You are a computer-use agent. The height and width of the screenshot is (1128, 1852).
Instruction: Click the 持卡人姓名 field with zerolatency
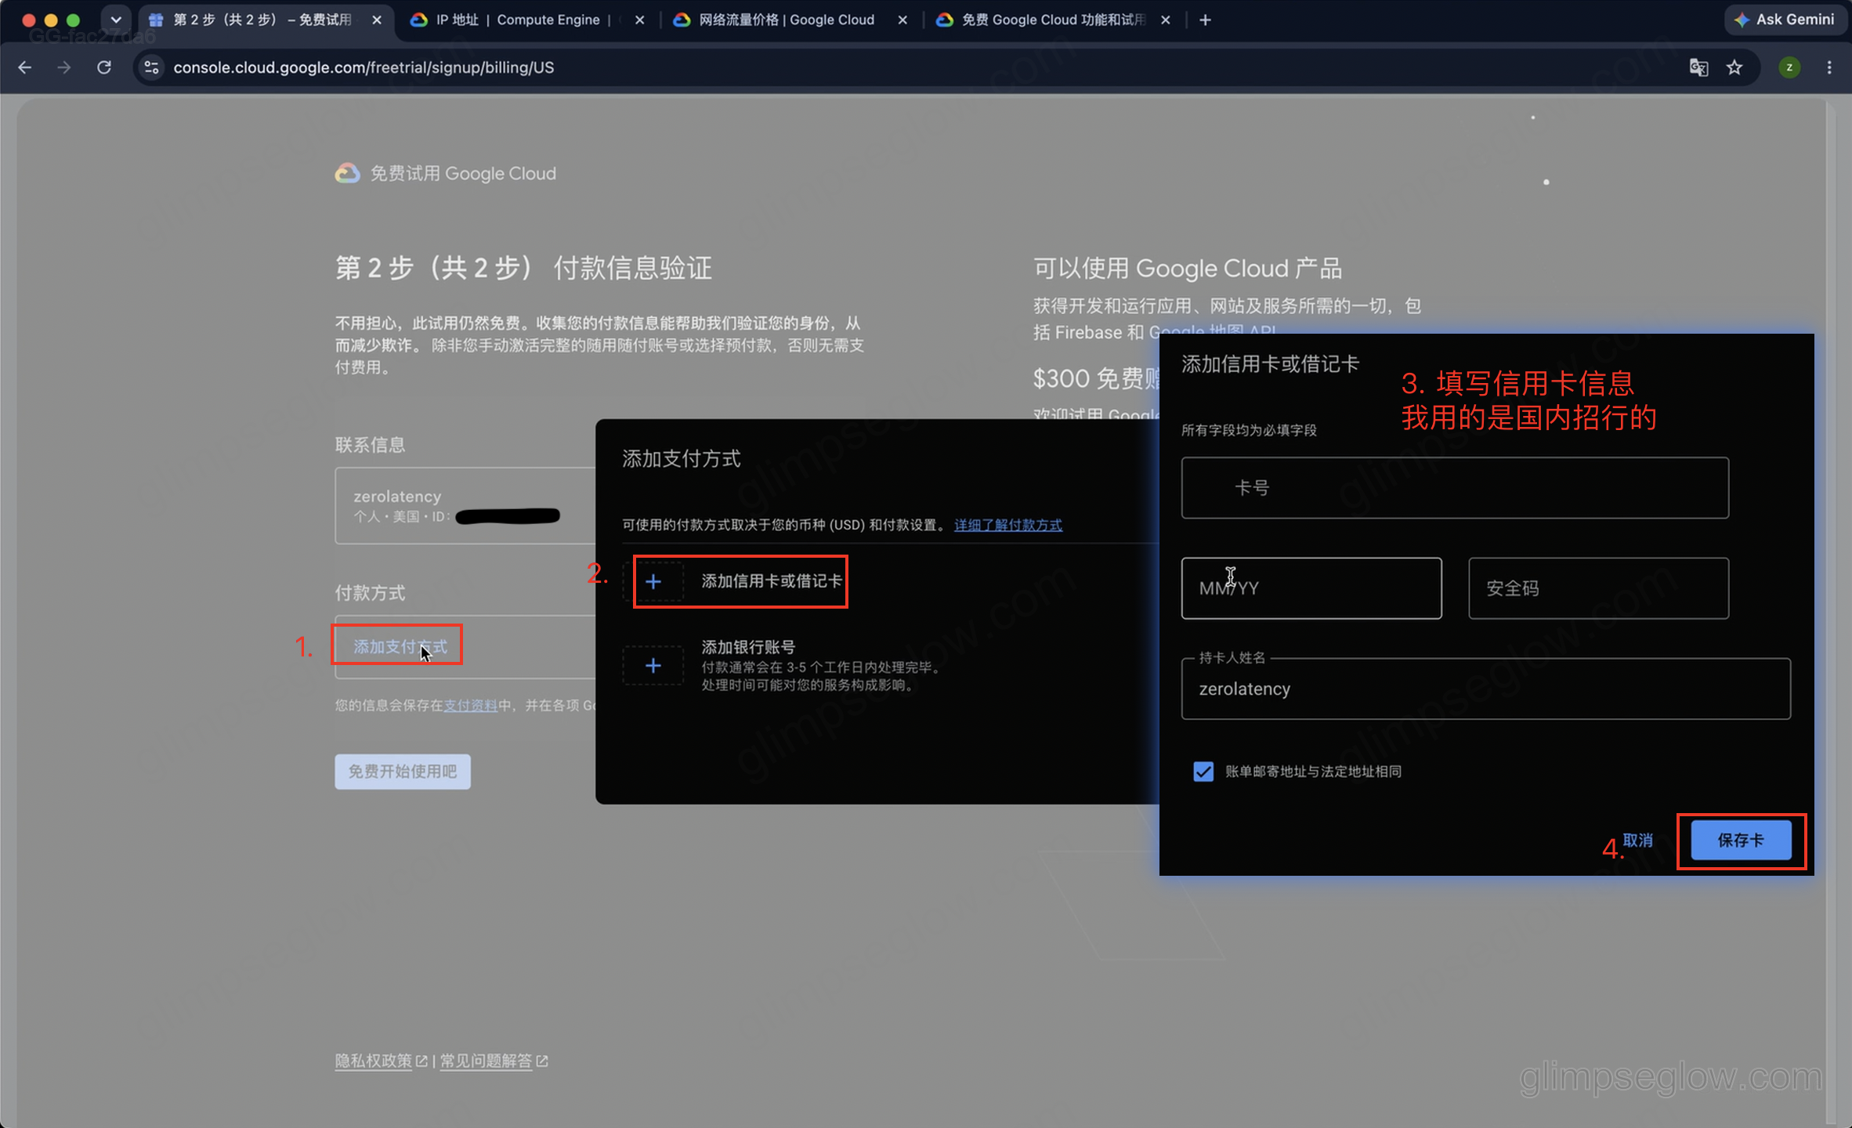point(1485,689)
